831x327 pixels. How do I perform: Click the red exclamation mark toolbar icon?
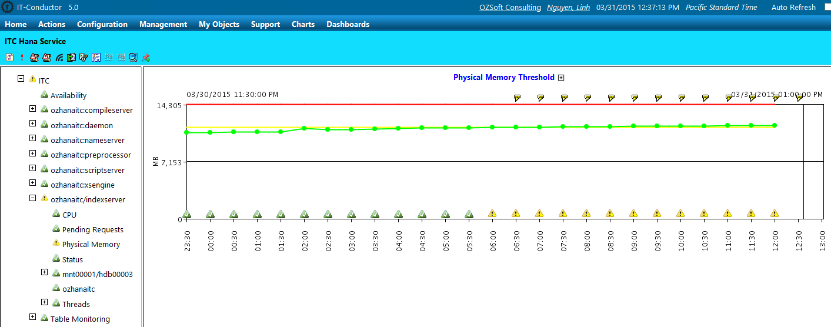[x=22, y=57]
